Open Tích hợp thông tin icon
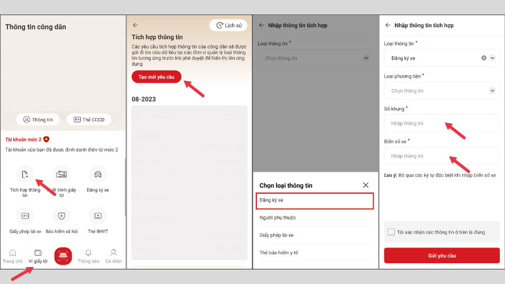Viewport: 505px width, 284px height. coord(25,174)
